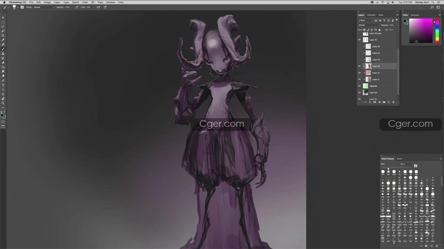Add a layer mask from the Layers panel bottom
Screen dimensions: 444x249
tap(374, 102)
